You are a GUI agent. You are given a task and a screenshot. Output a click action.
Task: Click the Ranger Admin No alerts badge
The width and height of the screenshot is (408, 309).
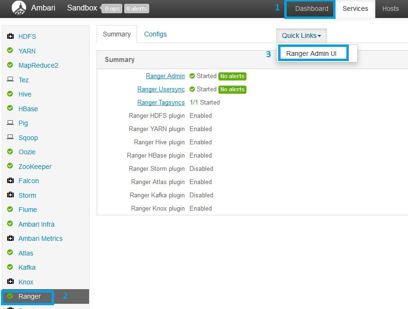[x=232, y=76]
